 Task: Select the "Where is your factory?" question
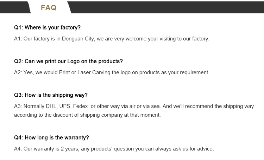pos(48,27)
